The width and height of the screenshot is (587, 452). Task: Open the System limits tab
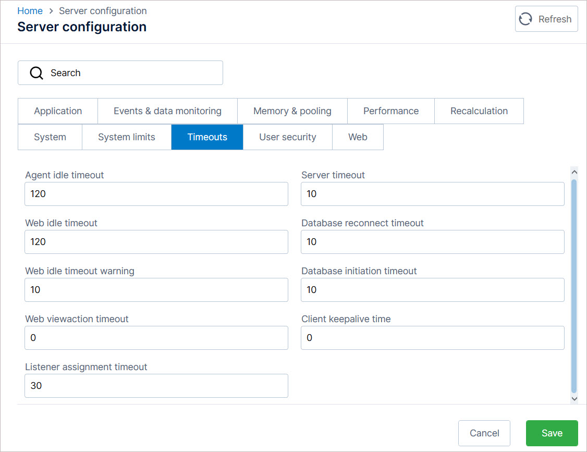pos(126,137)
